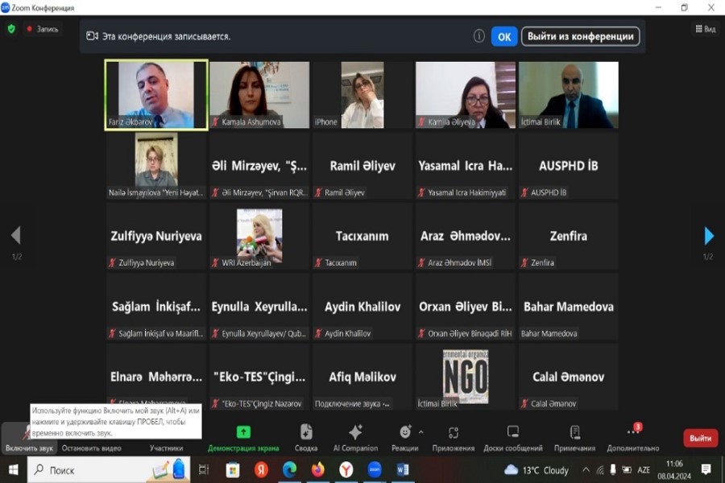The width and height of the screenshot is (725, 483).
Task: Open the taskbar clock and date
Action: point(674,469)
